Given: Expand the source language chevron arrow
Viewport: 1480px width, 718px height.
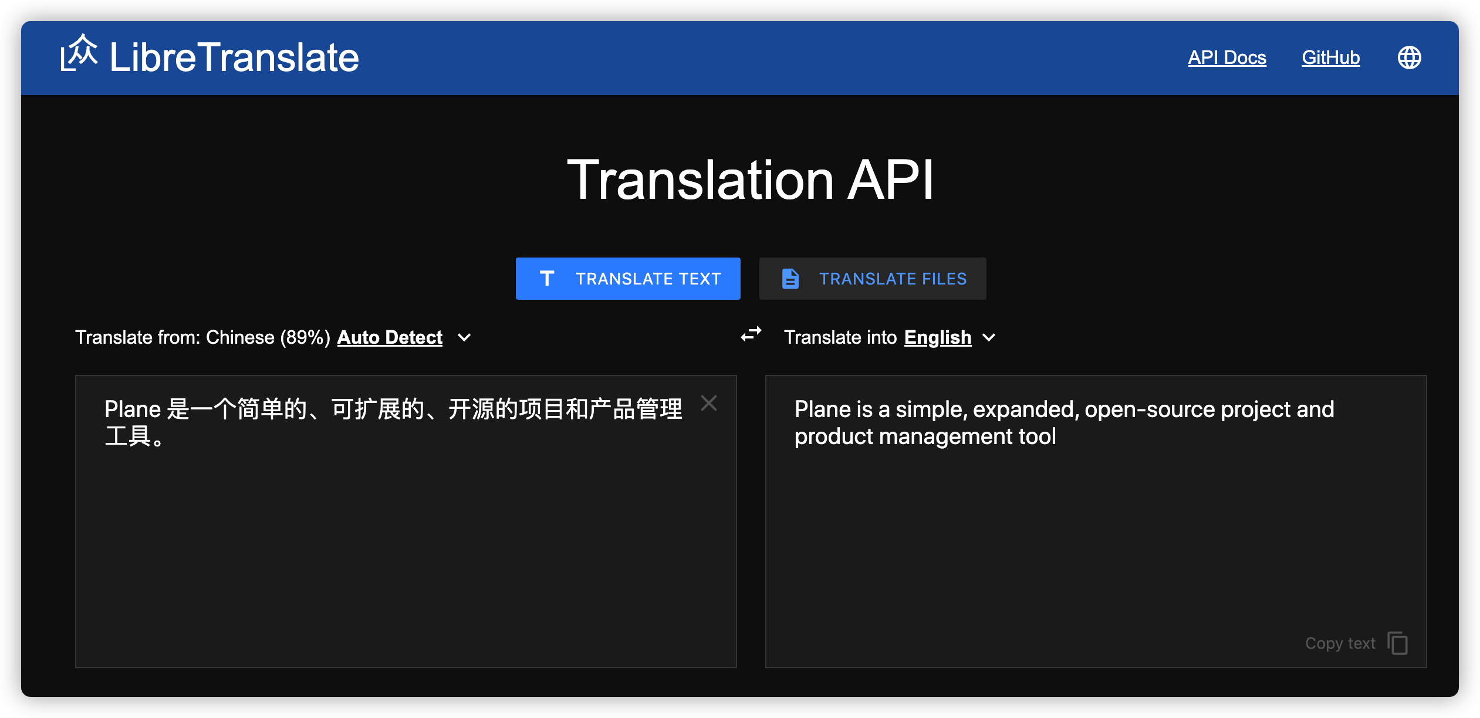Looking at the screenshot, I should tap(464, 338).
